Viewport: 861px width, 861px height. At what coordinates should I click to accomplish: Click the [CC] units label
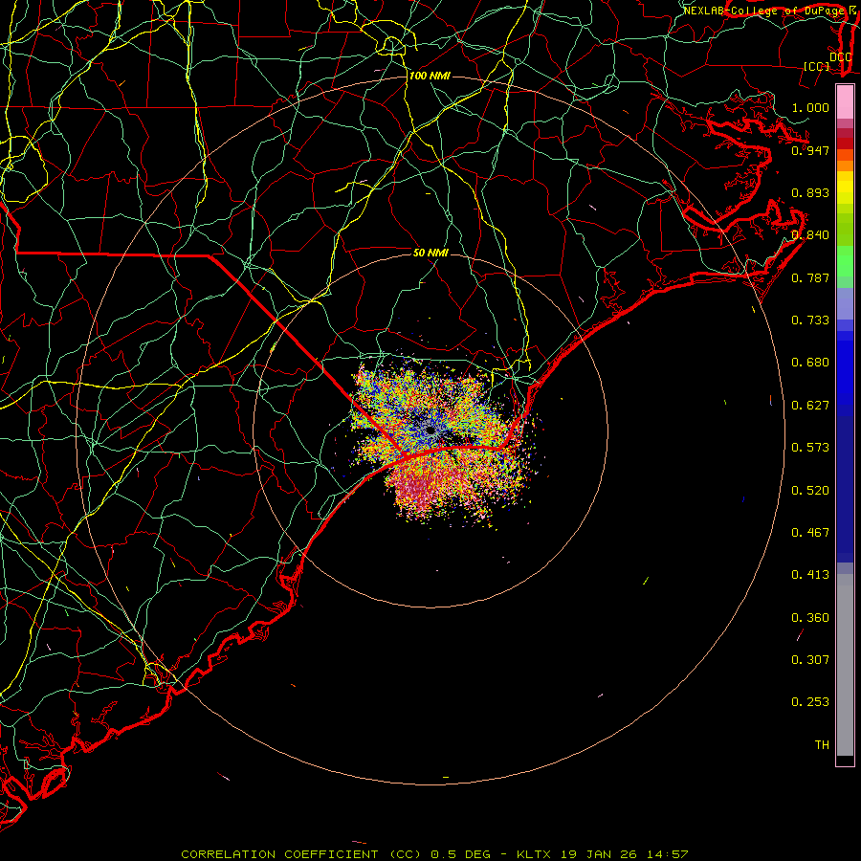817,66
